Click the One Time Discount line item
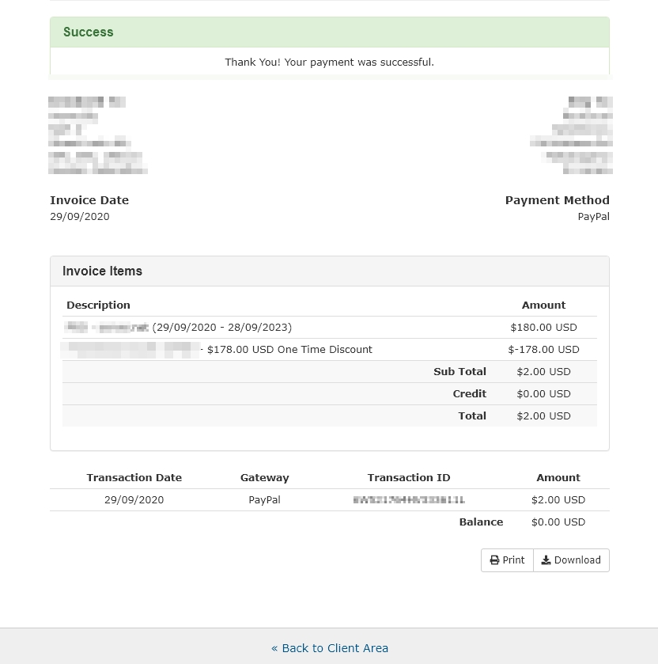 click(289, 349)
